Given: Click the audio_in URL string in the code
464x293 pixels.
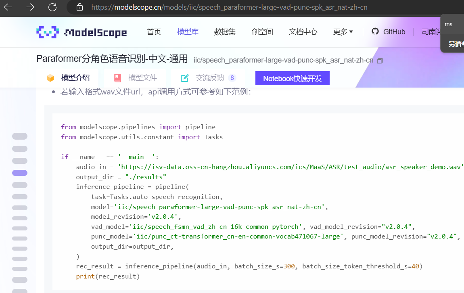Looking at the screenshot, I should tap(291, 167).
